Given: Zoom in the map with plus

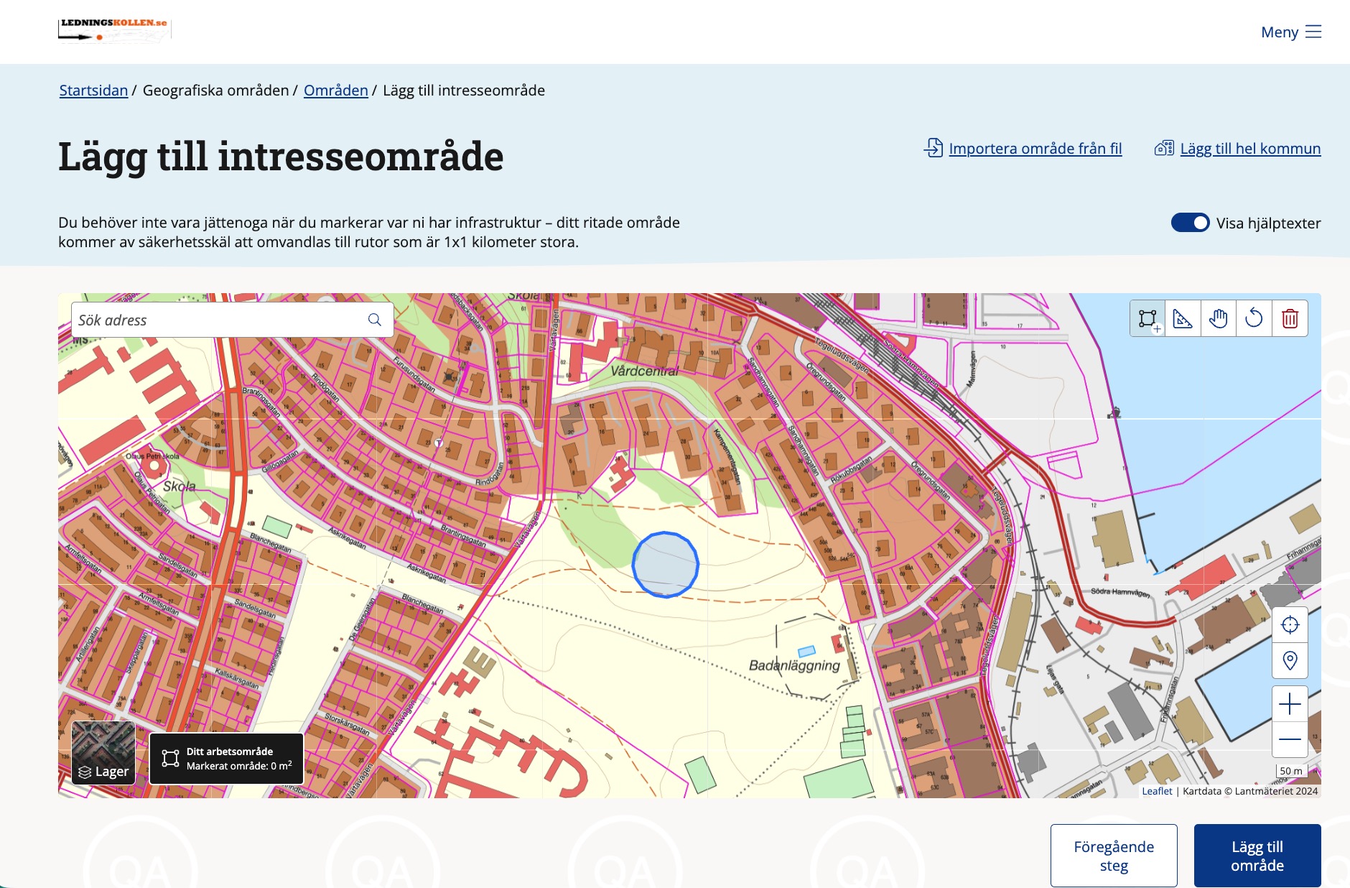Looking at the screenshot, I should tap(1290, 704).
